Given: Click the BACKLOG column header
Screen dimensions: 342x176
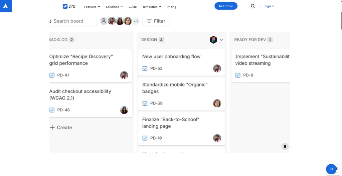Looking at the screenshot, I should 58,40.
